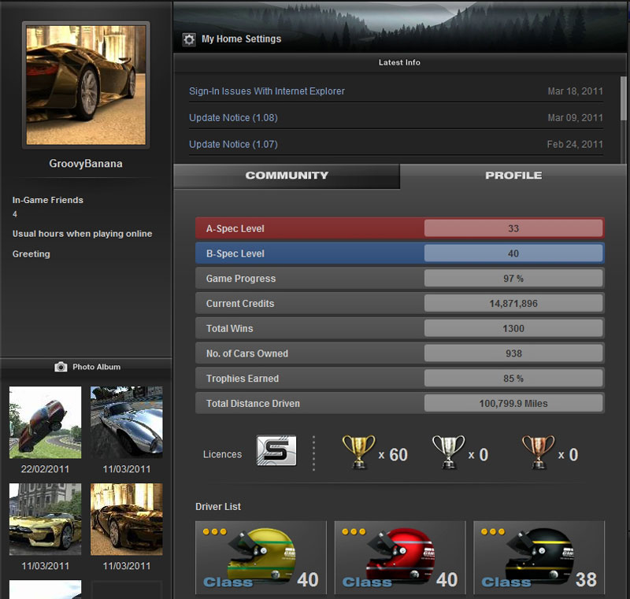This screenshot has height=599, width=630.
Task: Click the Feb 24, 2011 date
Action: (575, 144)
